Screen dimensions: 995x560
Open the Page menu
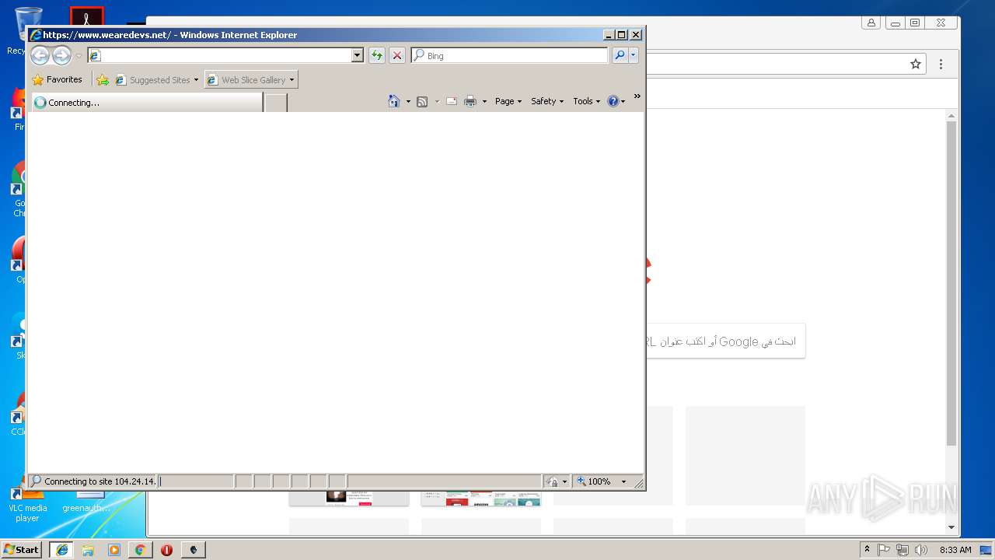coord(508,101)
